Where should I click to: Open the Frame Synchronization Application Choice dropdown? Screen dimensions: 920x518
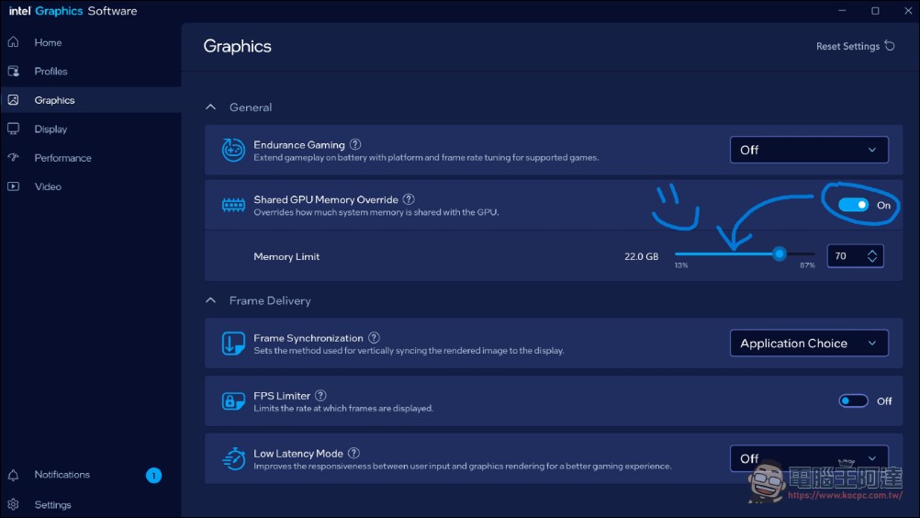coord(809,343)
